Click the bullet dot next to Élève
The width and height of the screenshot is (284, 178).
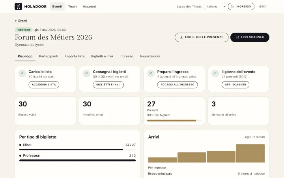click(20, 145)
